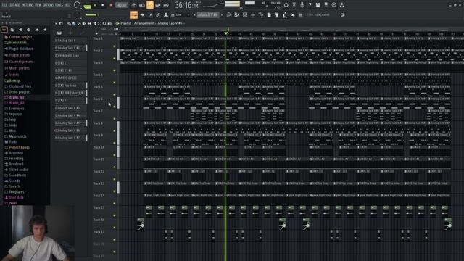Image resolution: width=464 pixels, height=261 pixels.
Task: Select the playlist zoom magnifier tool
Action: coord(104,23)
